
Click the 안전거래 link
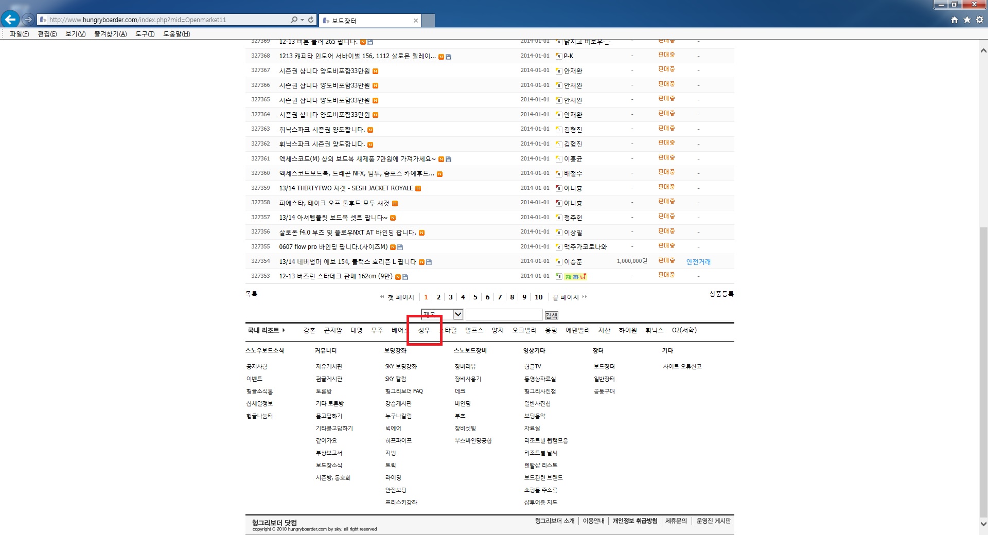pos(698,262)
